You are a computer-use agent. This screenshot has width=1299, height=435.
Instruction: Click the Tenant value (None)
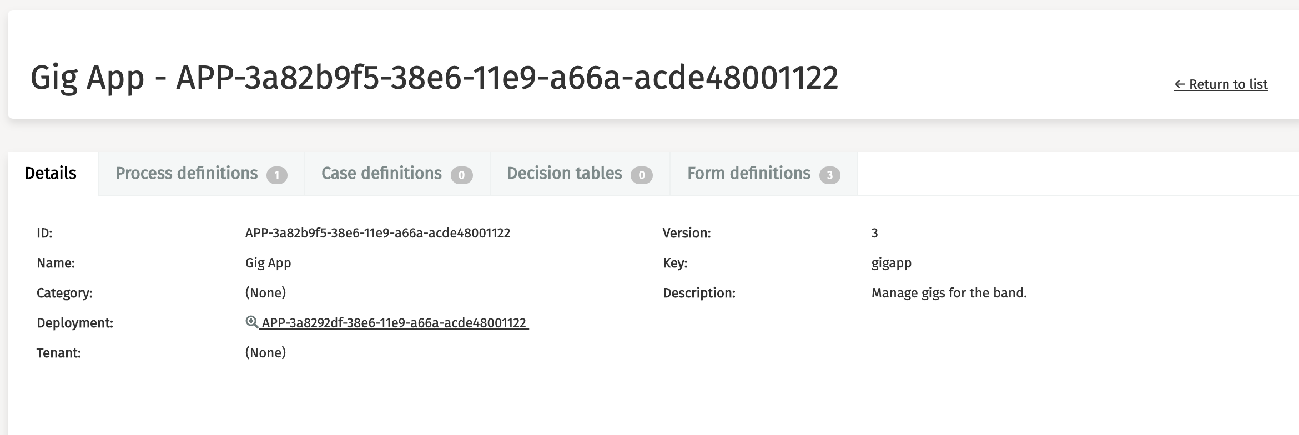click(x=265, y=353)
